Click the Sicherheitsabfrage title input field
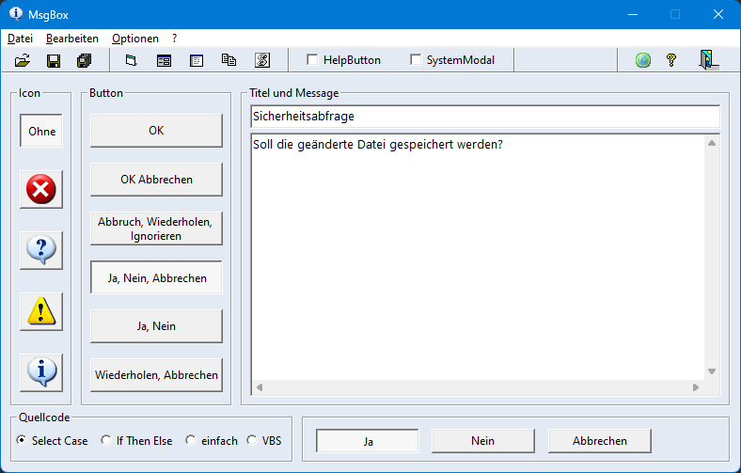Screen dimensions: 741x473 point(485,117)
